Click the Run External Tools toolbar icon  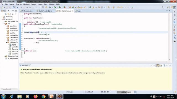[x=64, y=7]
